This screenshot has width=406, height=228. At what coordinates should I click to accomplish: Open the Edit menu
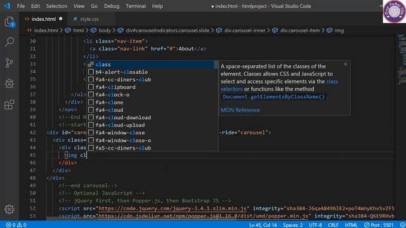(x=36, y=6)
